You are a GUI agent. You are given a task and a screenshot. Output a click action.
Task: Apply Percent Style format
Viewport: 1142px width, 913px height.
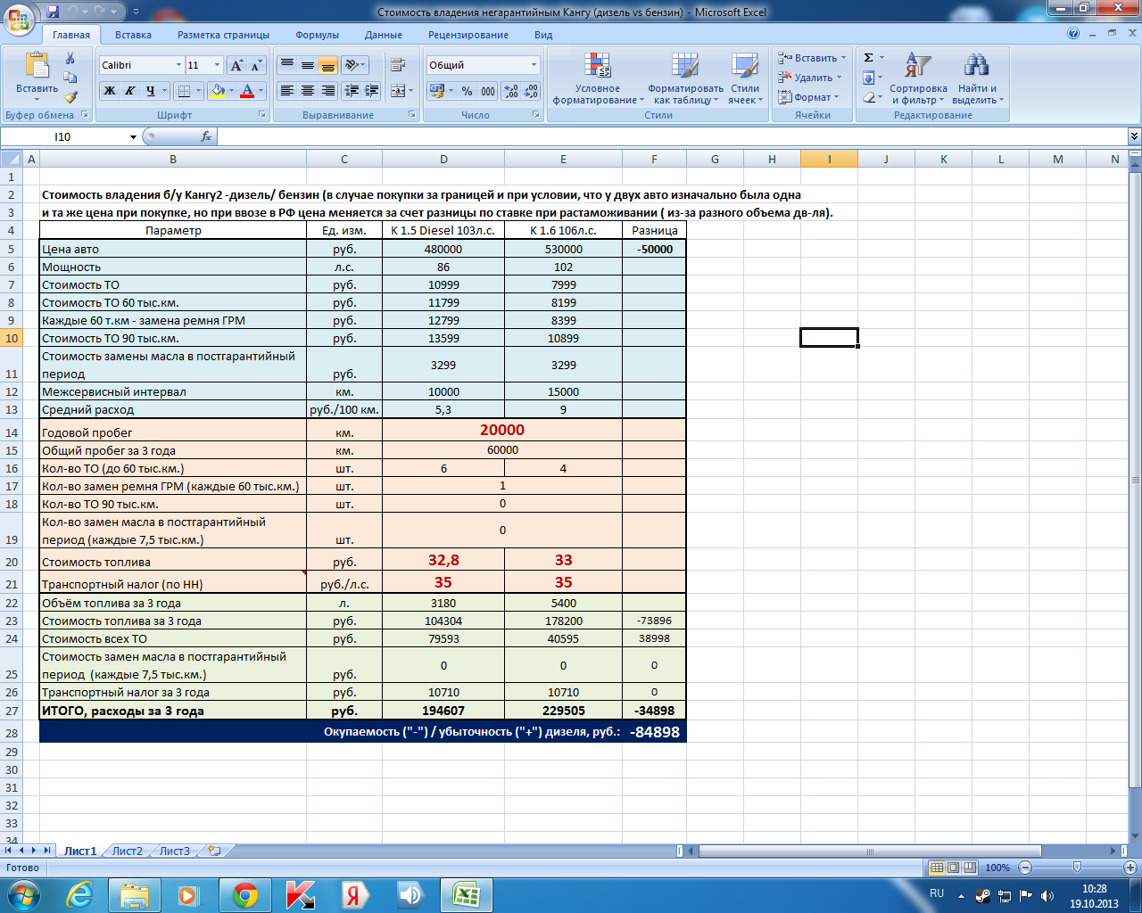[467, 91]
